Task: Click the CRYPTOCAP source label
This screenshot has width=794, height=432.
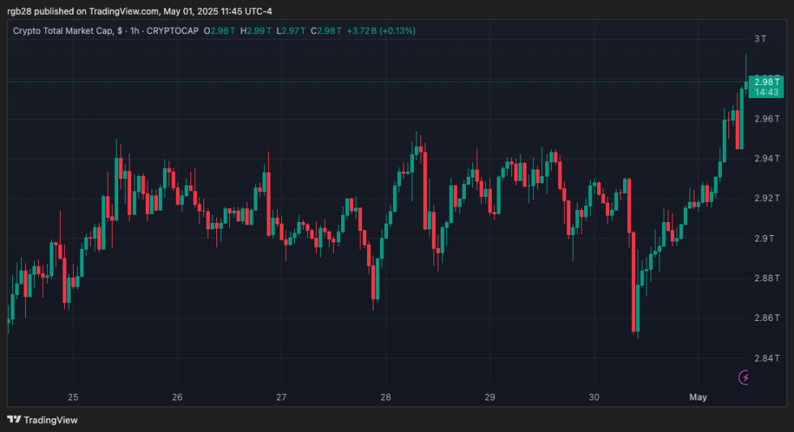Action: pos(173,31)
